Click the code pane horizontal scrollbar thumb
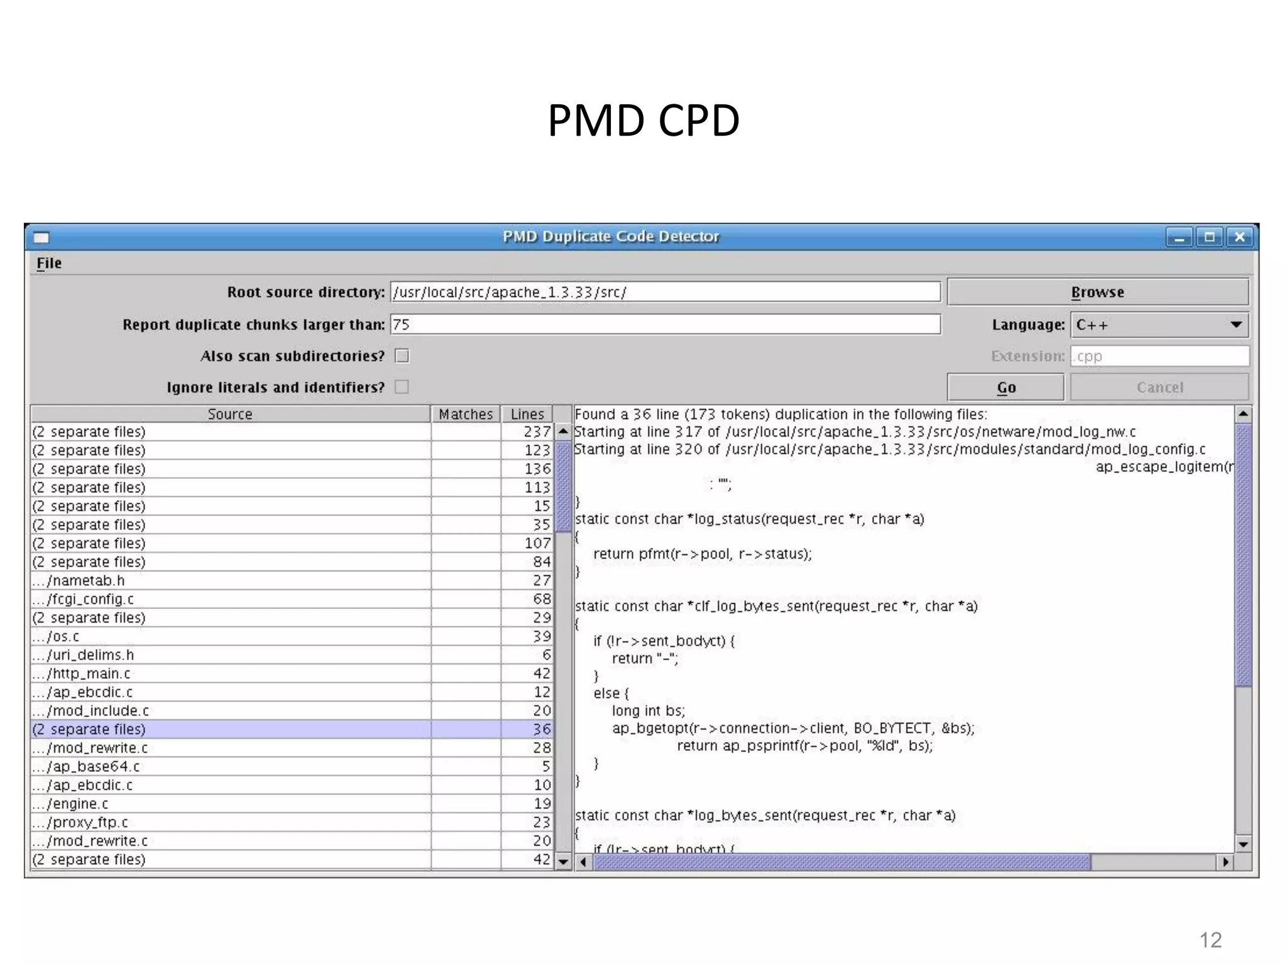 [x=842, y=862]
